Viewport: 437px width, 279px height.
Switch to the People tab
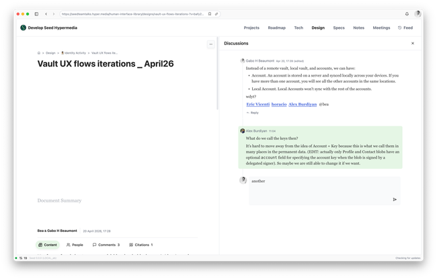(x=75, y=245)
